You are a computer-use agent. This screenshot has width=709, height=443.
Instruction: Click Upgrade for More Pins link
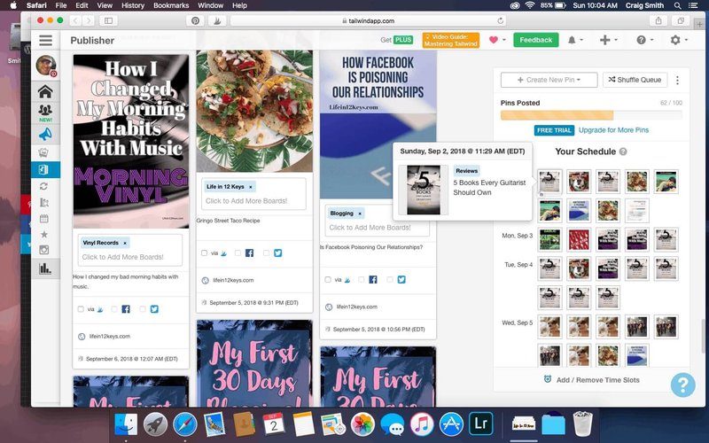point(613,130)
